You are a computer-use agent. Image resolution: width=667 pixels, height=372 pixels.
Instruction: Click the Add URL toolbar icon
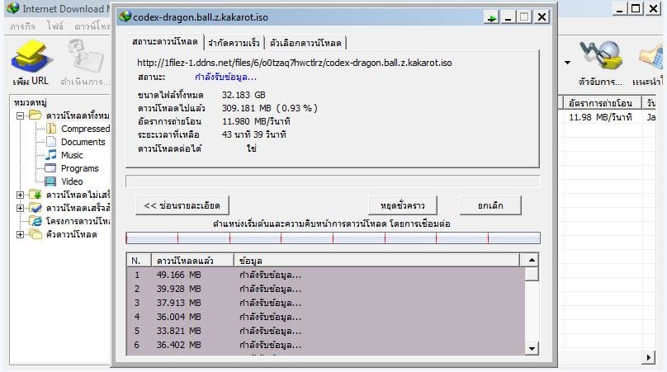pos(31,60)
